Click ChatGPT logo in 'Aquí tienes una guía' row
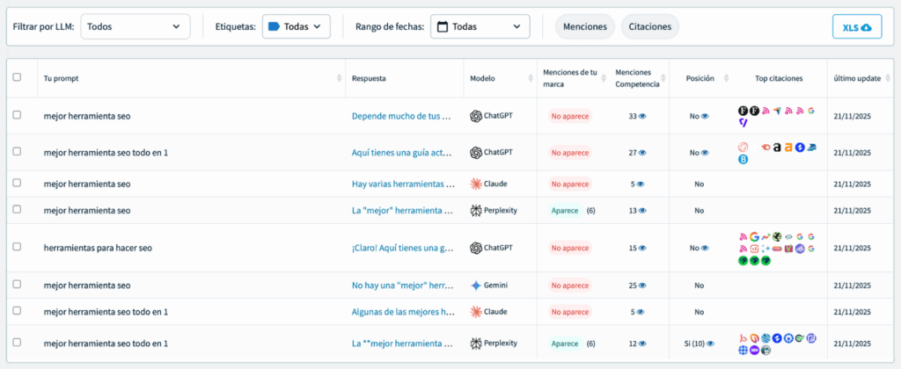 click(475, 153)
